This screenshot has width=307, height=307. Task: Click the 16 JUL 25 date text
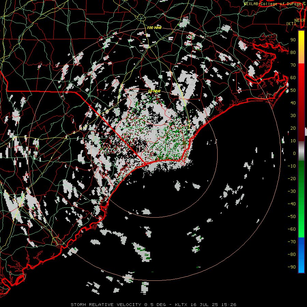point(204,305)
